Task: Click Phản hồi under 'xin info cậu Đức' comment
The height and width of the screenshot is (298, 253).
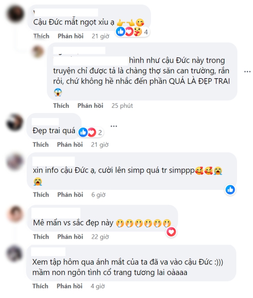Action: pyautogui.click(x=70, y=194)
